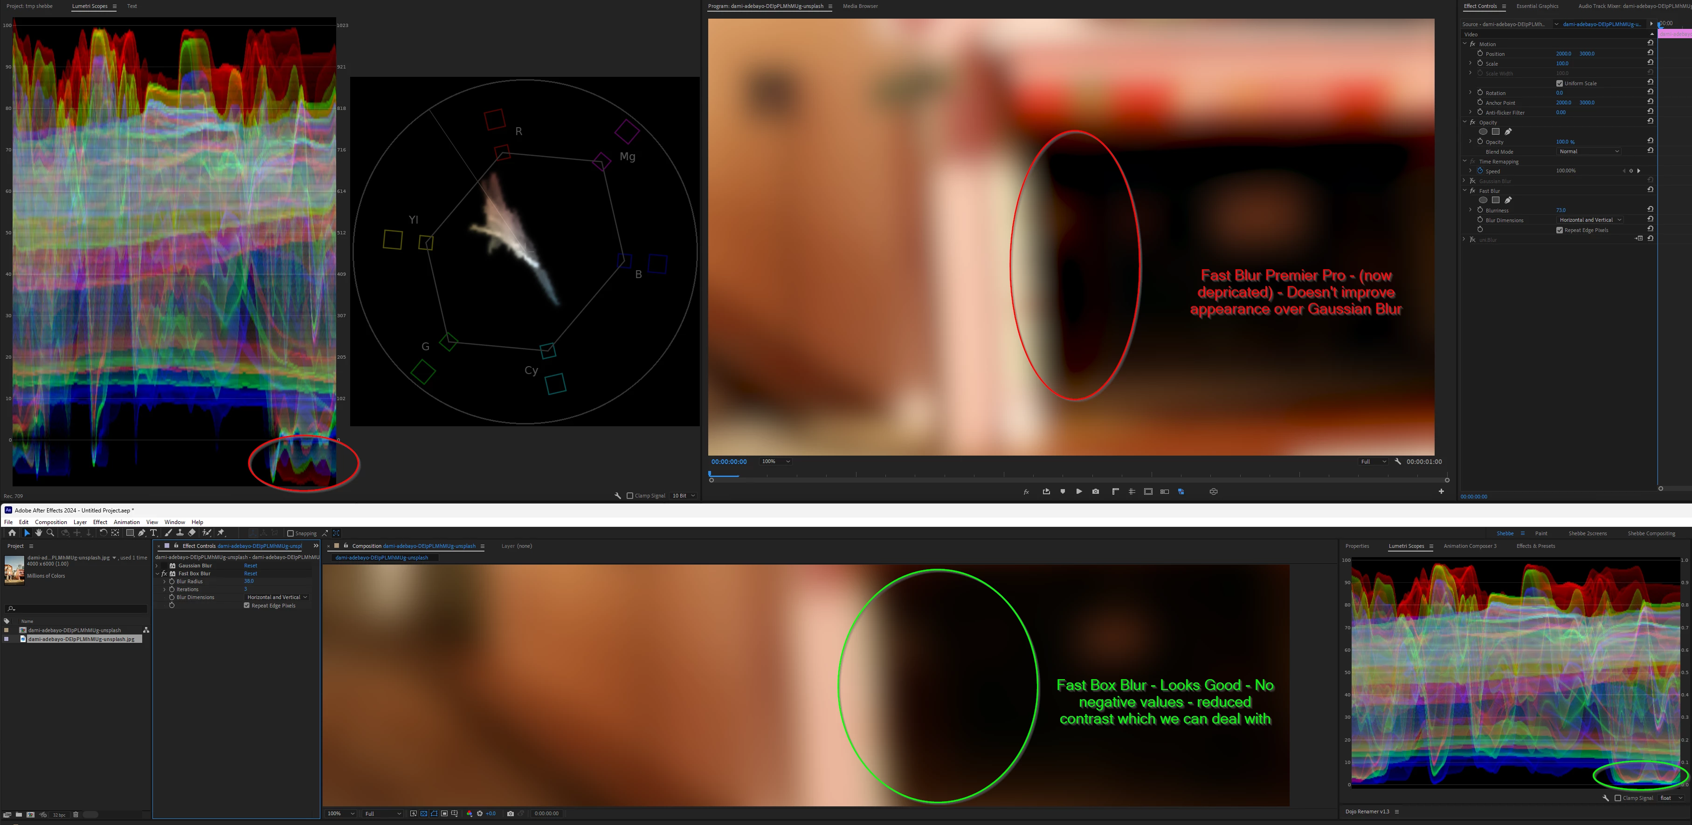
Task: Click the Add Marker icon in Program monitor
Action: [1063, 491]
